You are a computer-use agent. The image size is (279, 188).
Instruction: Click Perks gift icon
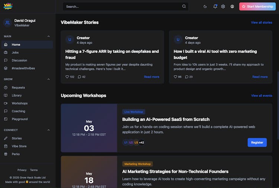pyautogui.click(x=6, y=154)
